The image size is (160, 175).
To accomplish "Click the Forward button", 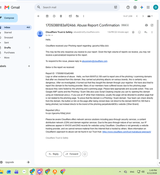I will [x=72, y=154].
